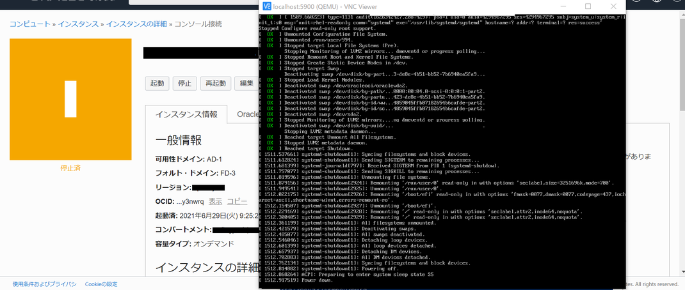685x290 pixels.
Task: Close the VNC Viewer window
Action: point(613,6)
